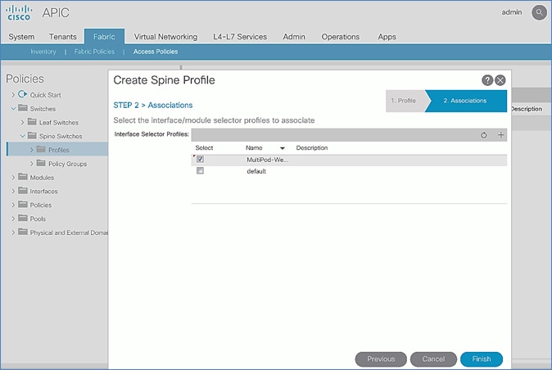Collapse the Switches tree node
Screen dimensions: 552x370
coord(13,108)
